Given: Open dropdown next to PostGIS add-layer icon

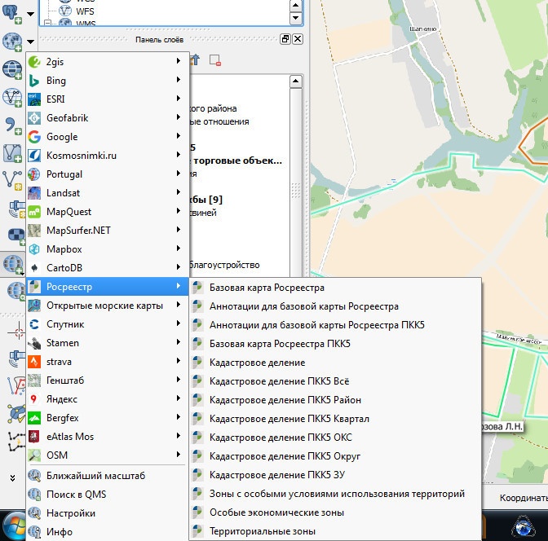Looking at the screenshot, I should tap(31, 15).
